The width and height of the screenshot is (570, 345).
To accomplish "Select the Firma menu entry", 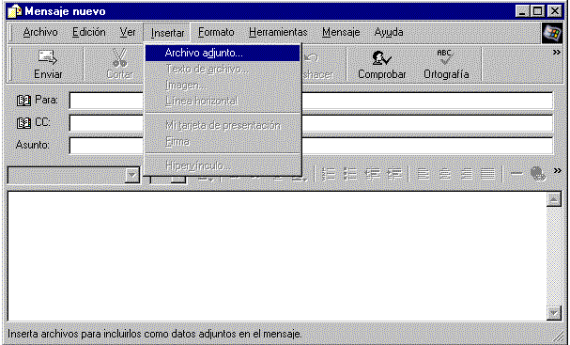I will coord(223,141).
